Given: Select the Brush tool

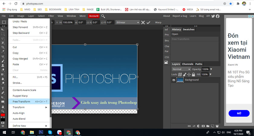Looking at the screenshot, I should pyautogui.click(x=3, y=61).
